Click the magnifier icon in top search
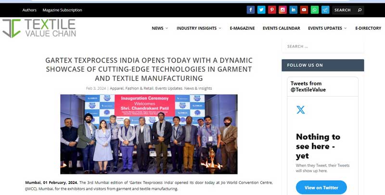The width and height of the screenshot is (385, 195). [x=359, y=10]
